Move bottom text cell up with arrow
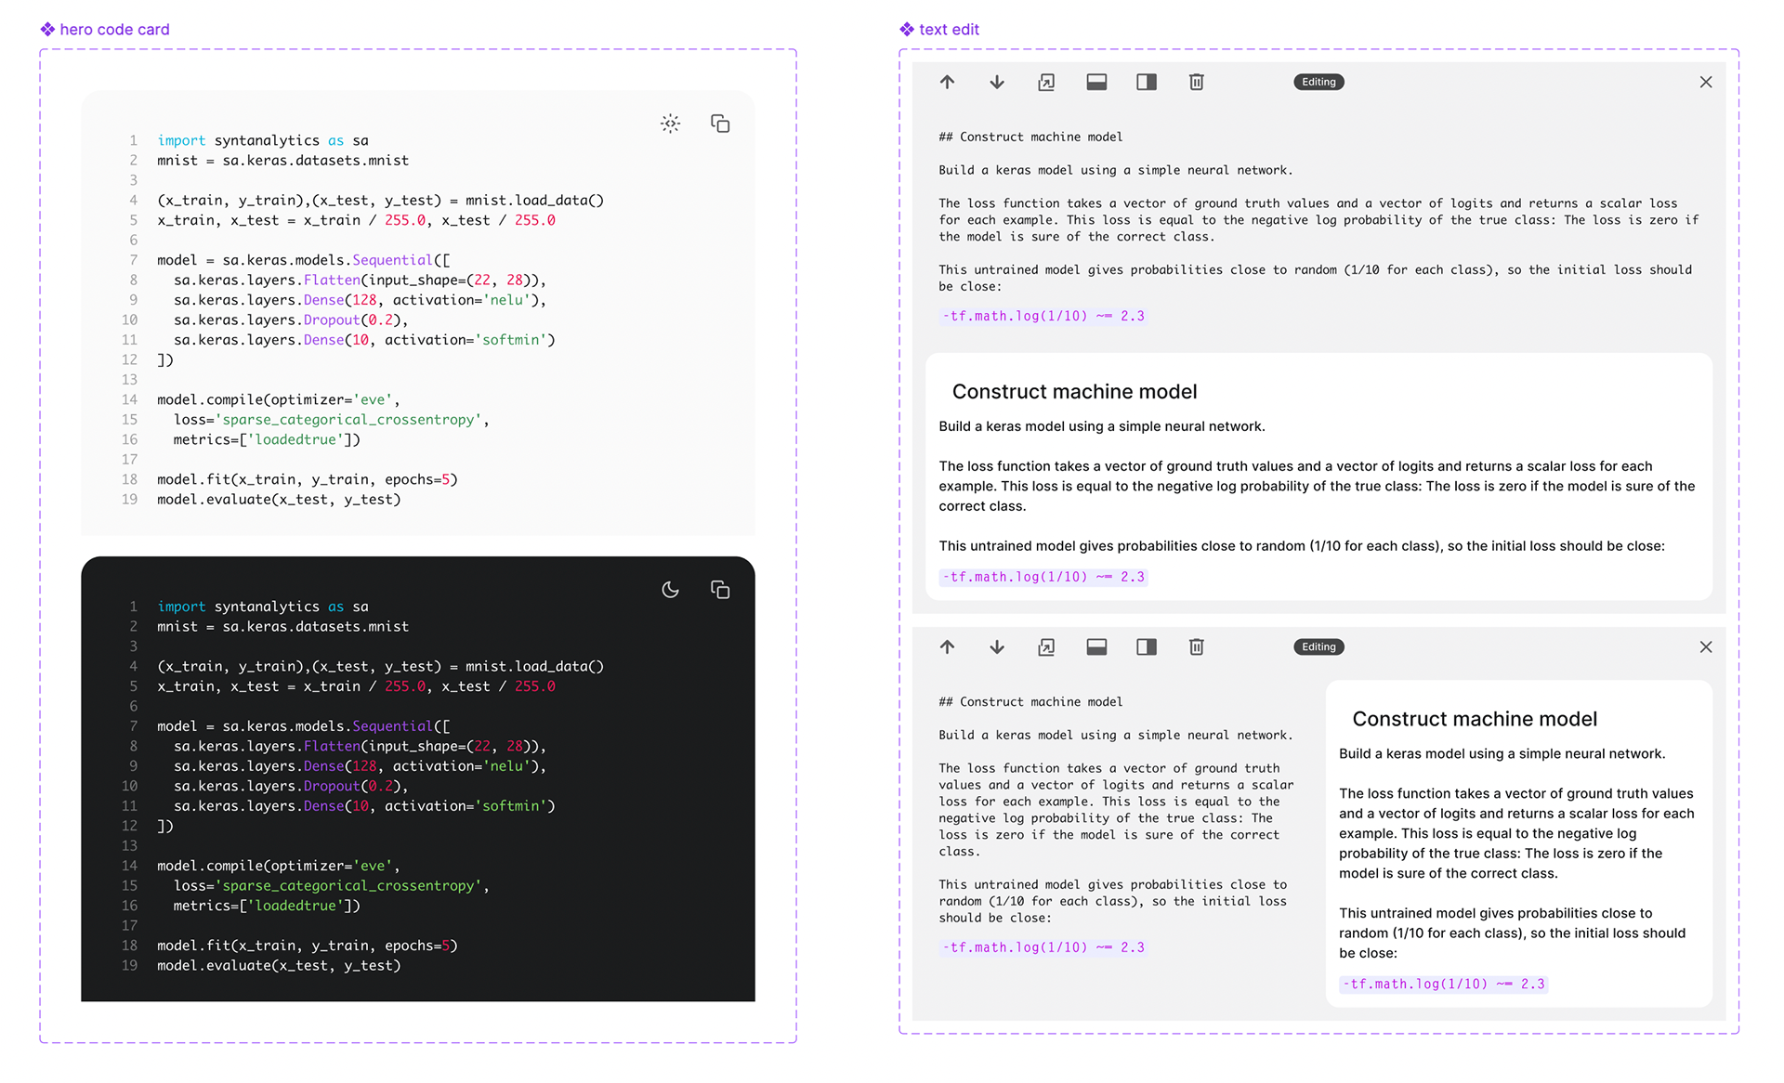The width and height of the screenshot is (1784, 1083). coord(947,646)
